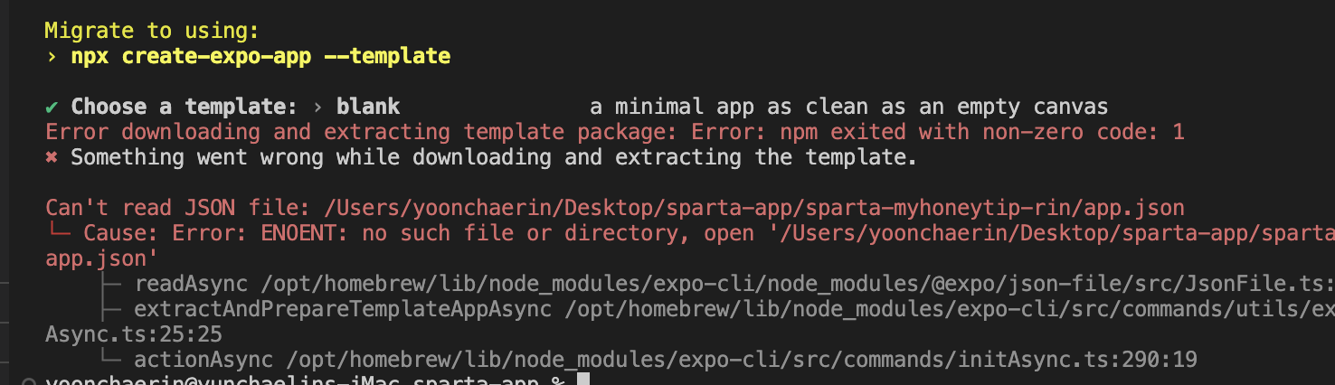Click the yellow › arrow before npx command
1335x385 pixels.
(52, 56)
